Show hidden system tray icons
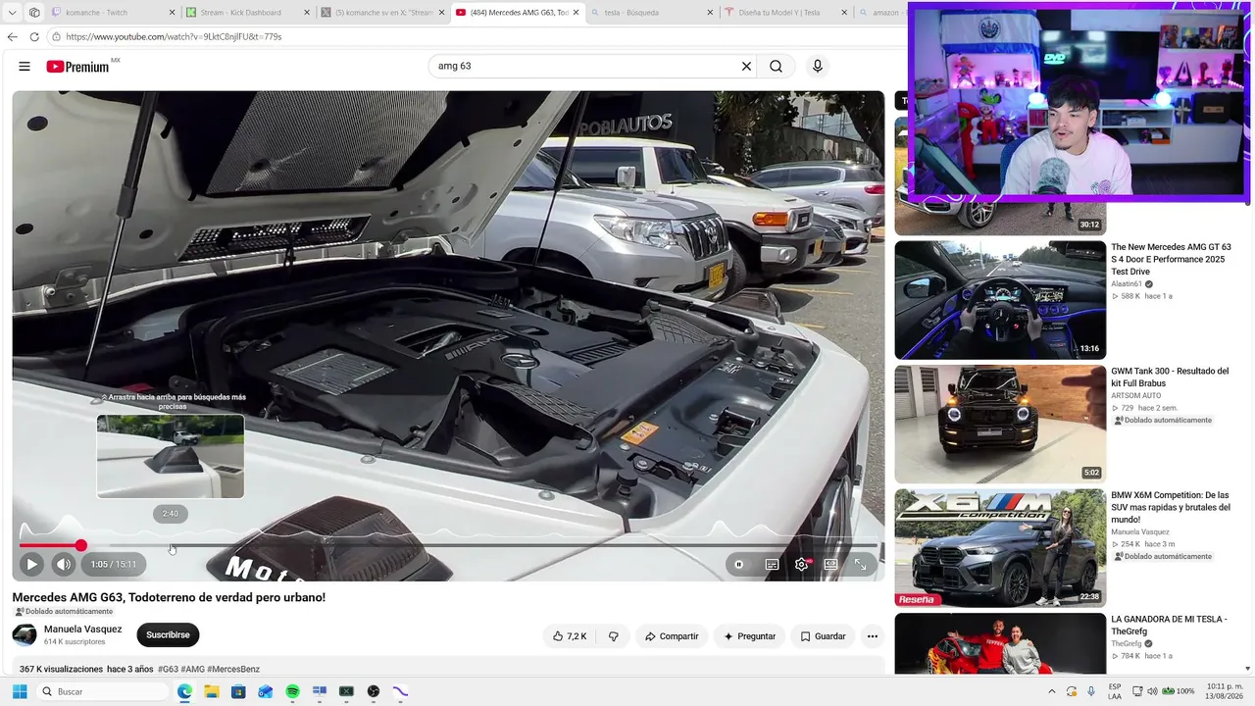 pyautogui.click(x=1052, y=691)
